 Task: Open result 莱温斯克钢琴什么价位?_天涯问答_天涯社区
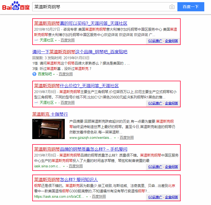(76, 86)
